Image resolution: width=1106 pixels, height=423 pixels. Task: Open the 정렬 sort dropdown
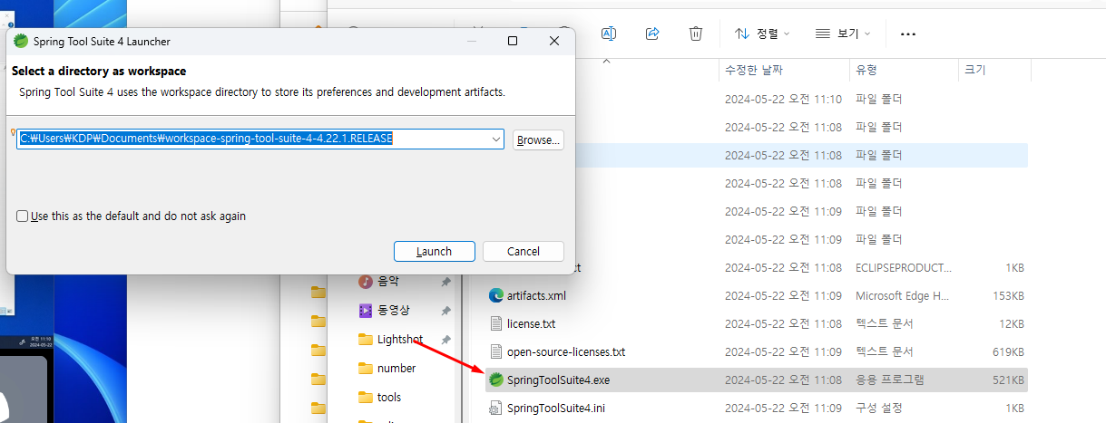pos(761,34)
